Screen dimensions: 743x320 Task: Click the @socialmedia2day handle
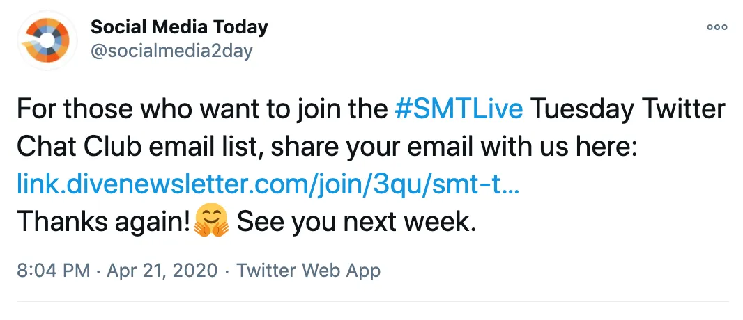tap(171, 51)
